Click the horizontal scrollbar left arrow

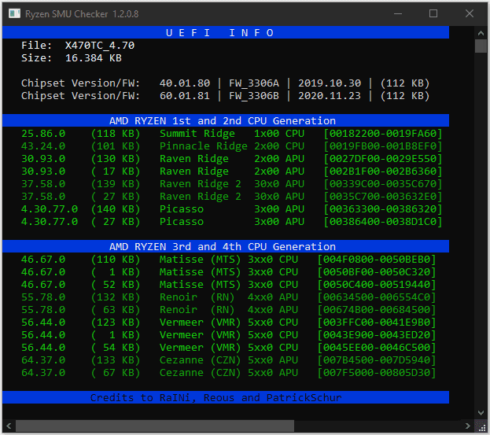[x=9, y=426]
